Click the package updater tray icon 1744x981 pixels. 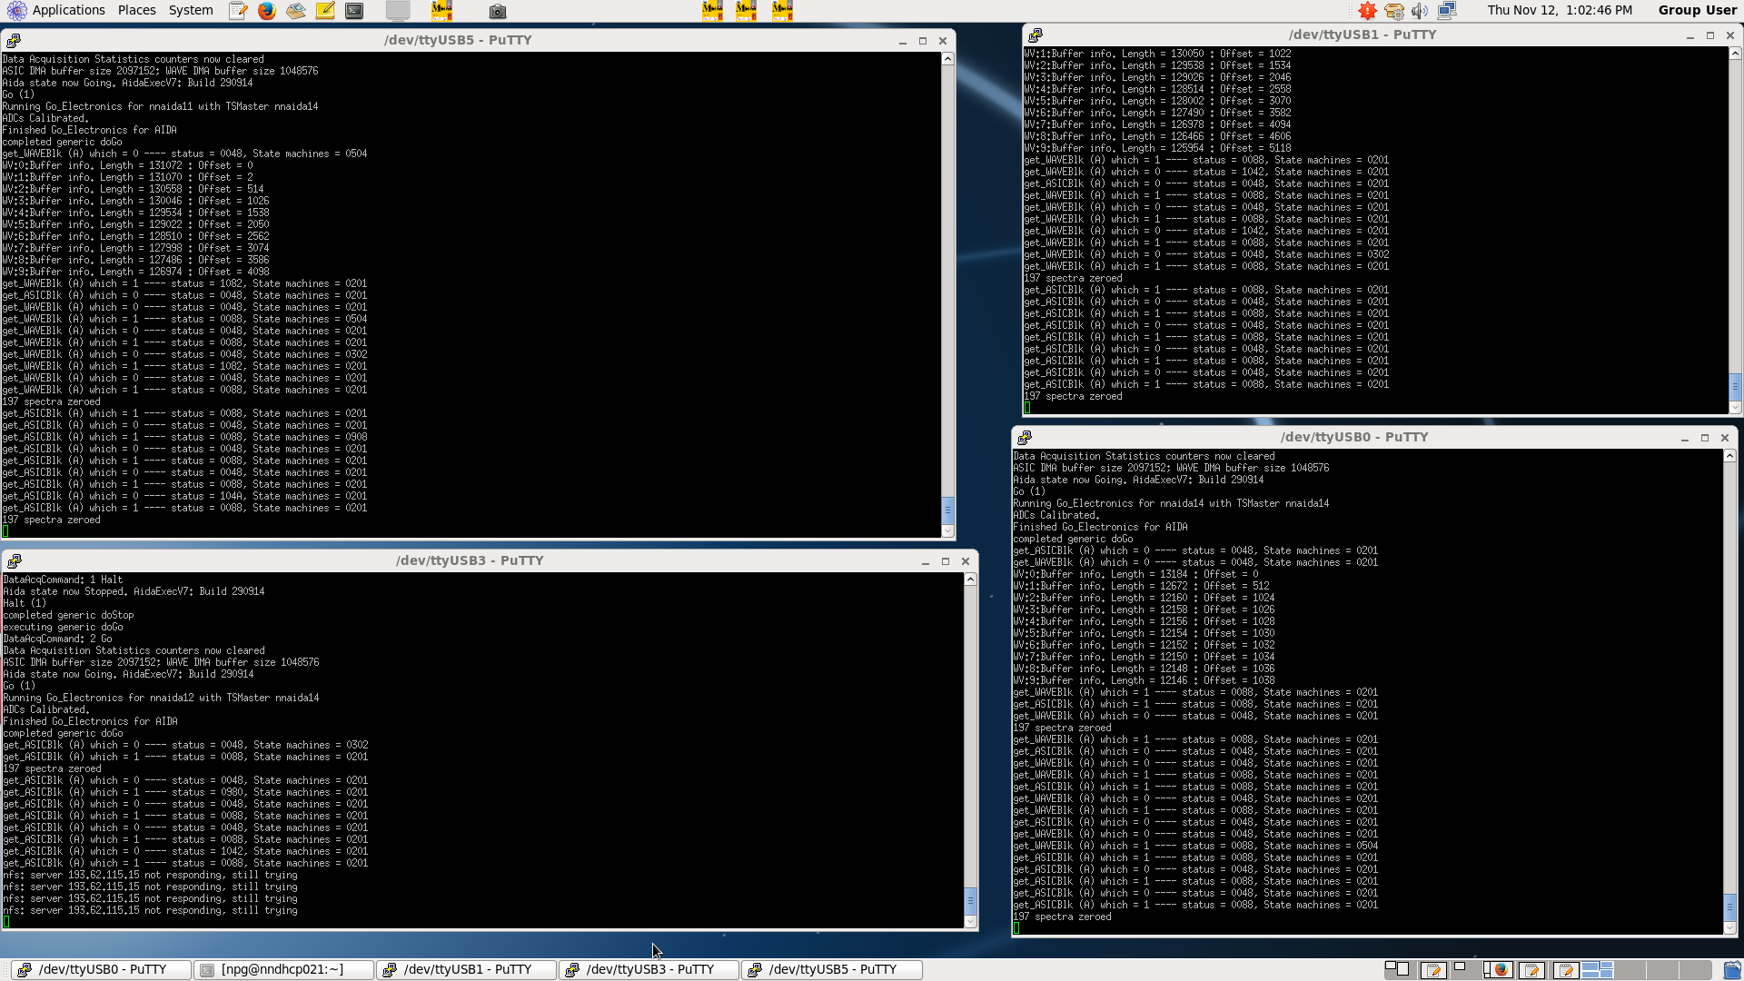[1393, 11]
